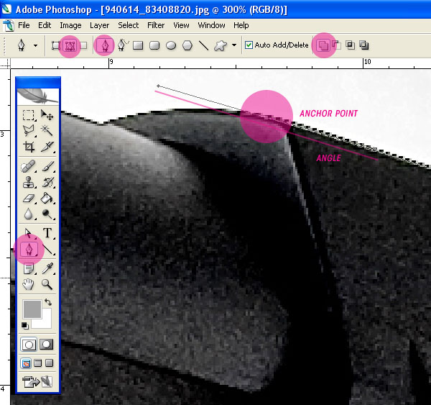Select the Crop tool
431x405 pixels.
tap(28, 147)
